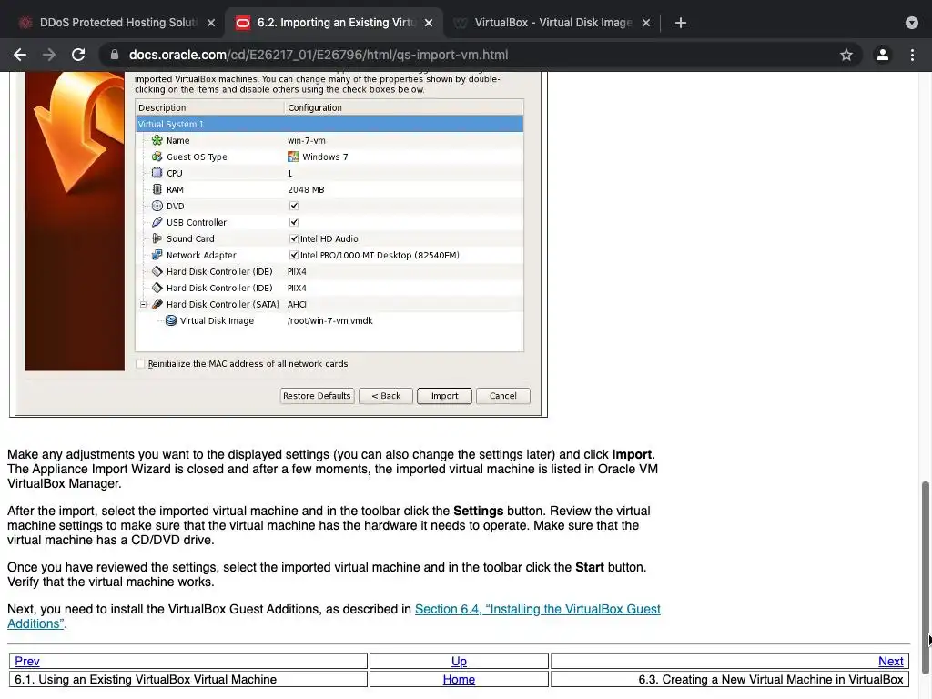
Task: Click the second IDE controller icon
Action: tap(157, 288)
